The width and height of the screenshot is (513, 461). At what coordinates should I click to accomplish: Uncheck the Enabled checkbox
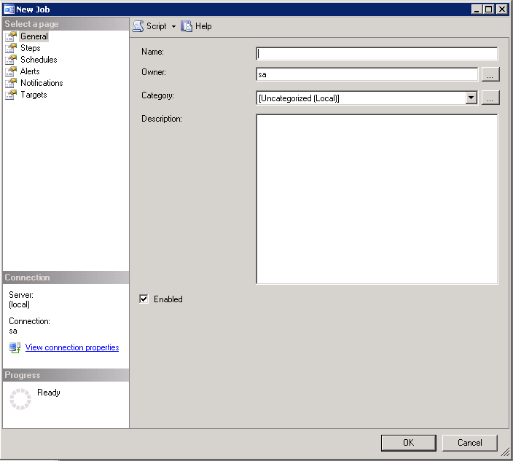click(144, 299)
